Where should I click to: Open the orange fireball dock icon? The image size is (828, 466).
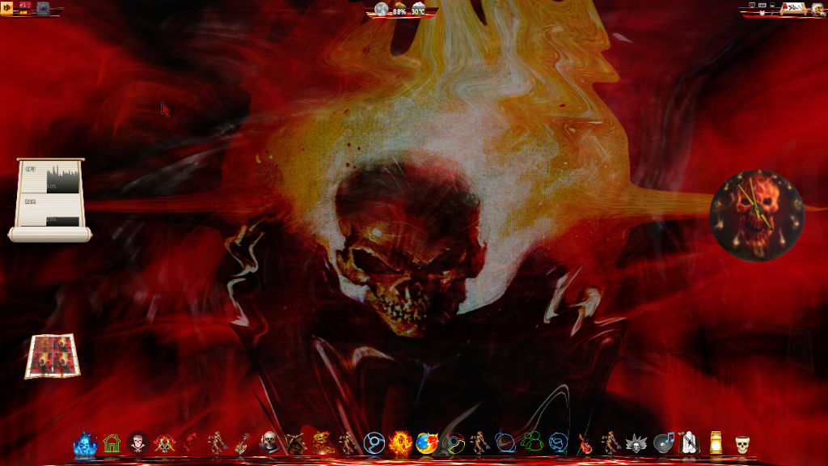(x=400, y=443)
